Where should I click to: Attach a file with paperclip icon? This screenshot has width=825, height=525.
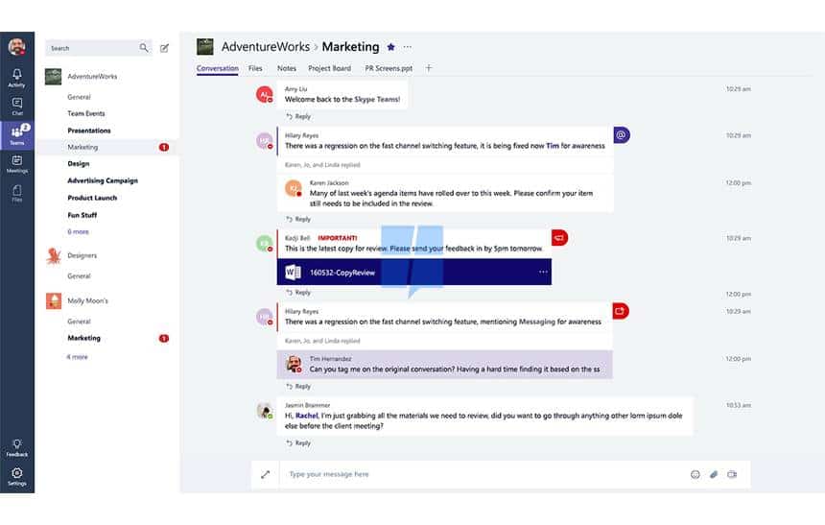[x=714, y=474]
